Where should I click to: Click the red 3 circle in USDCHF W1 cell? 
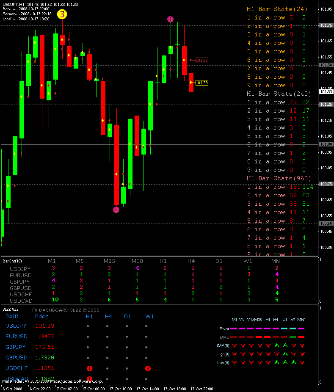148,368
